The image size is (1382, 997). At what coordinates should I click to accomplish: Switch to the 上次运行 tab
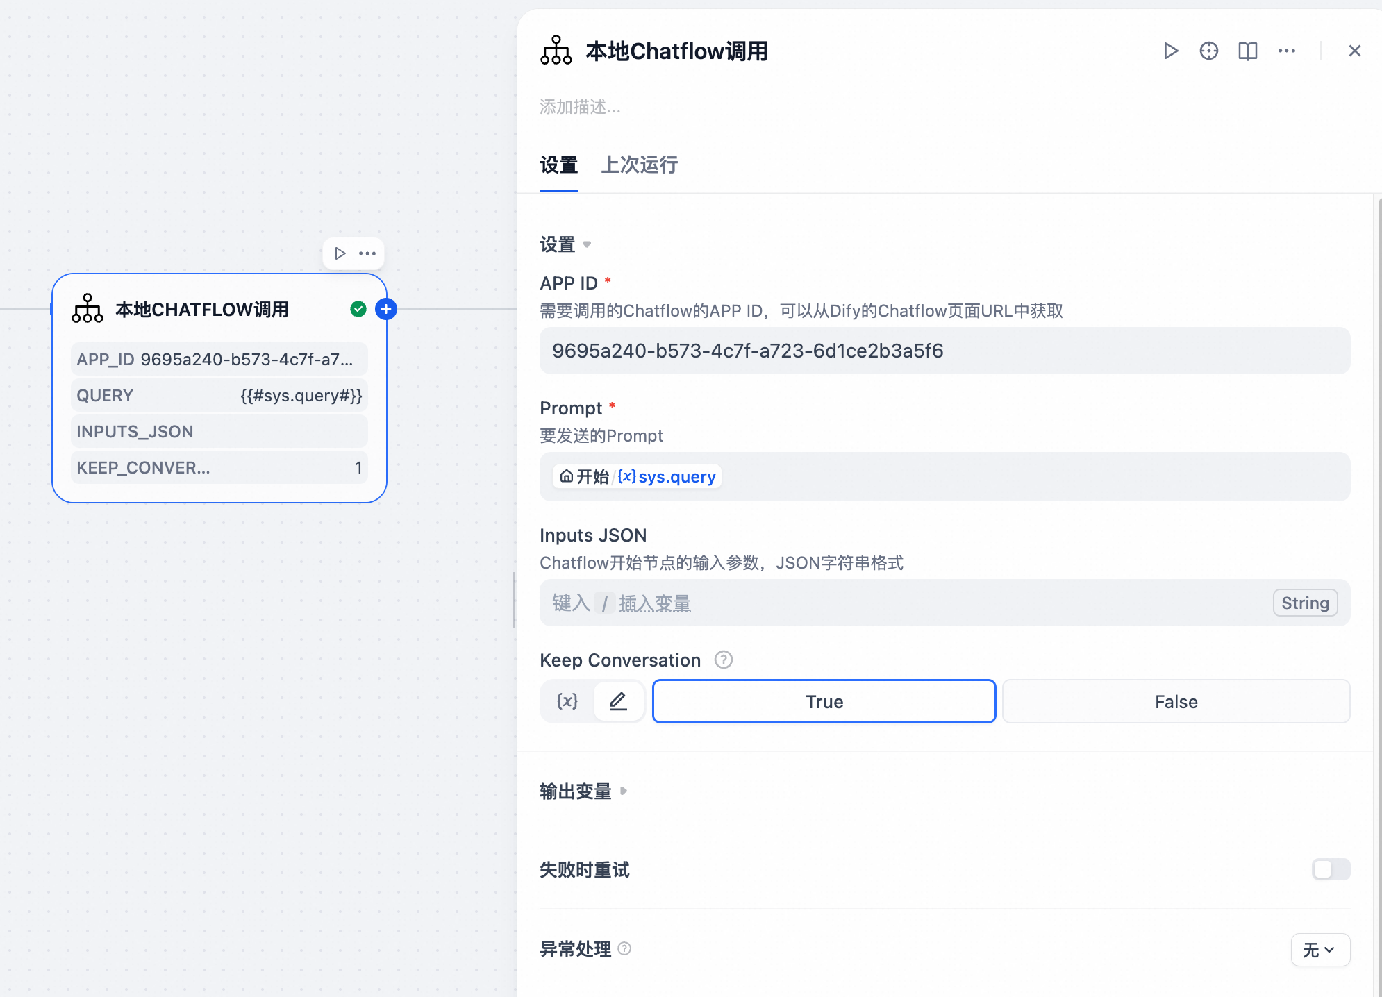pyautogui.click(x=639, y=165)
